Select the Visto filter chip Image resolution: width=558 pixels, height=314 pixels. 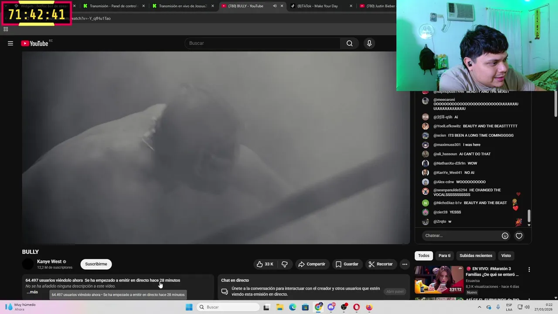point(506,256)
